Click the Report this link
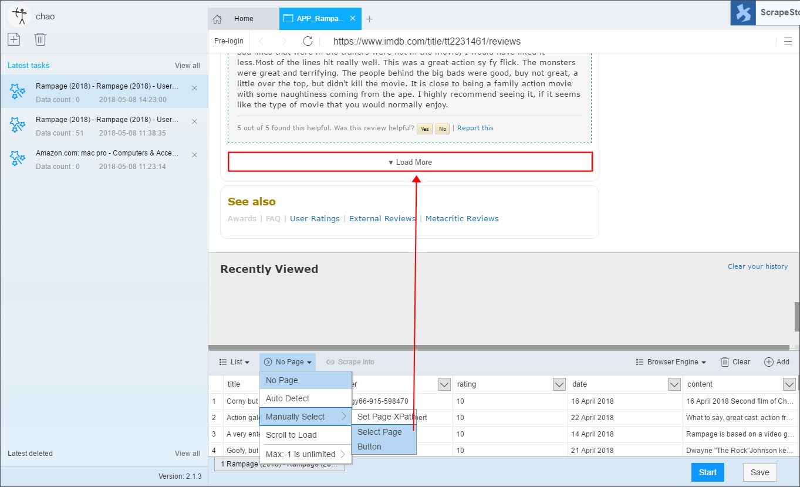Image resolution: width=800 pixels, height=487 pixels. (475, 128)
